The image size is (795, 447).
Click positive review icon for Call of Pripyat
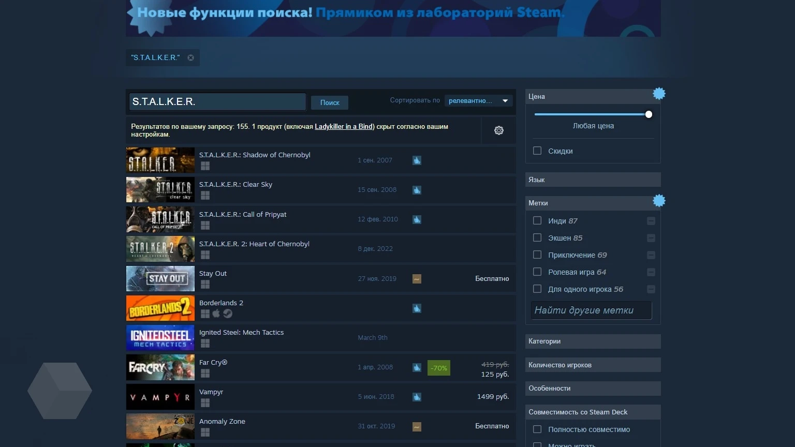coord(417,219)
